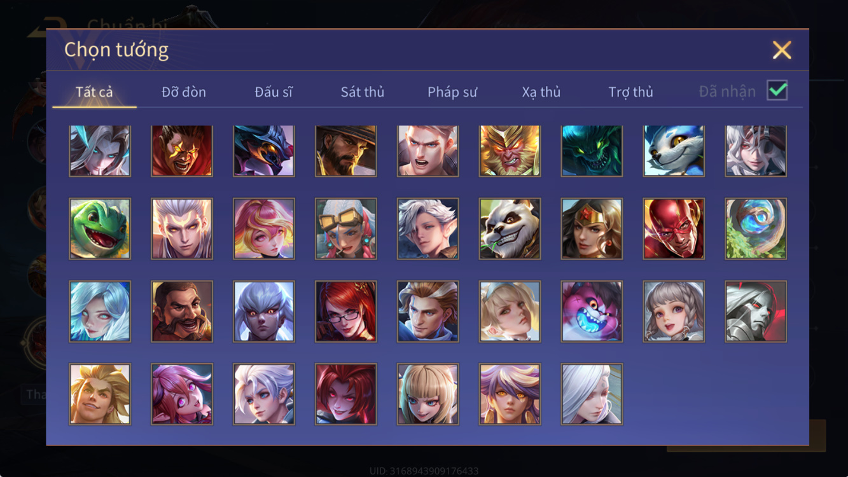Open the Đấu sĩ tab
Image resolution: width=848 pixels, height=477 pixels.
[x=274, y=92]
